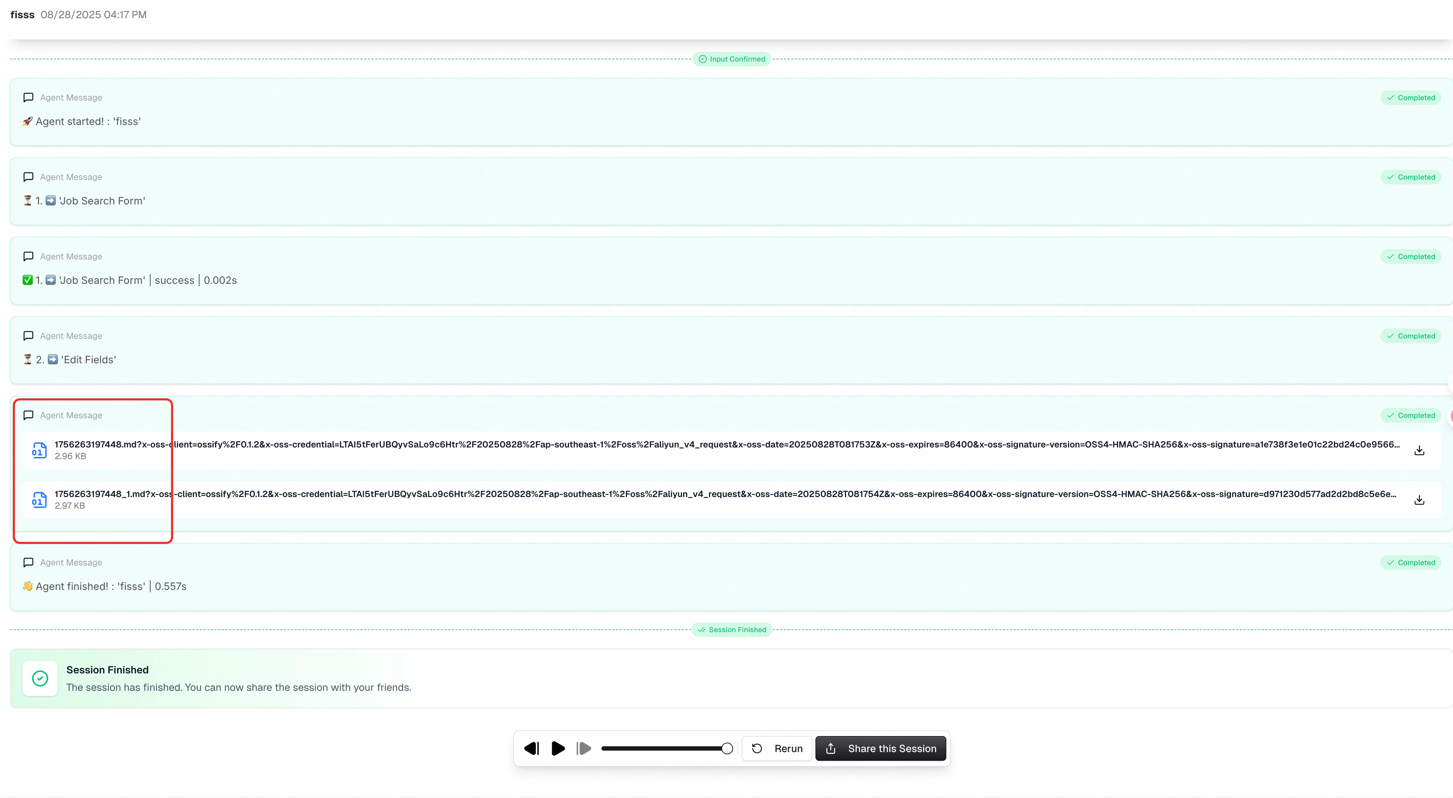
Task: Click text "2. 'Edit Fields'"
Action: coord(76,360)
